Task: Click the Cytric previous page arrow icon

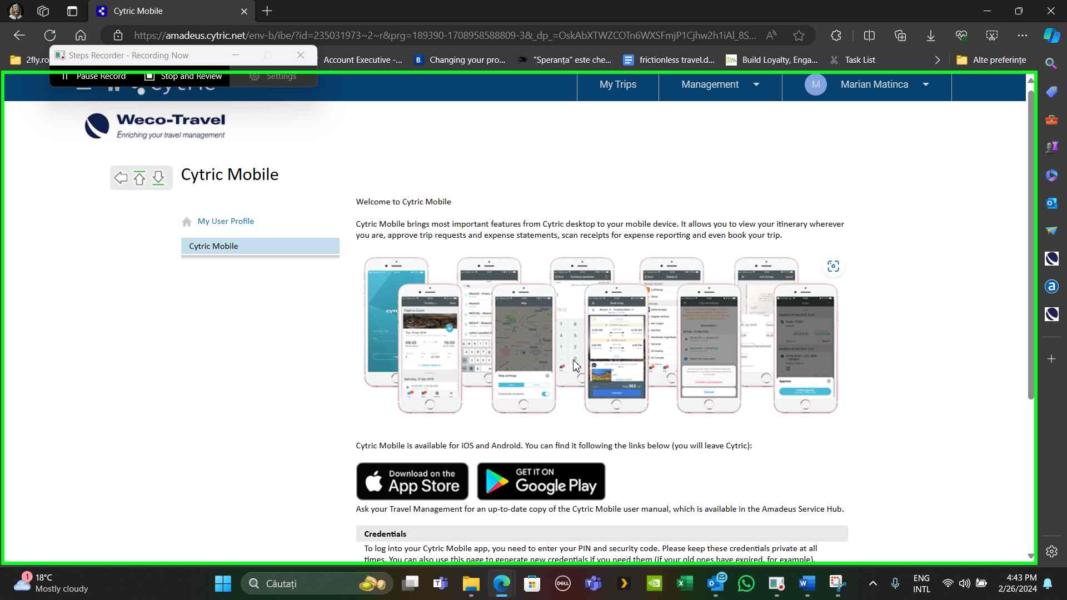Action: pyautogui.click(x=121, y=178)
